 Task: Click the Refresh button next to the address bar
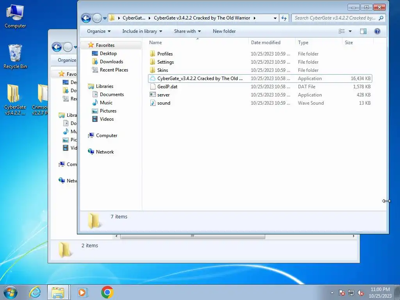coord(284,18)
